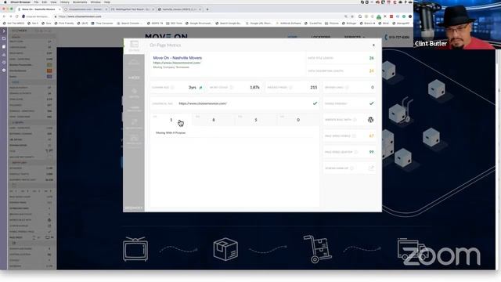Click the word count value 1.87k
Viewport: 501px width, 282px height.
[x=254, y=87]
